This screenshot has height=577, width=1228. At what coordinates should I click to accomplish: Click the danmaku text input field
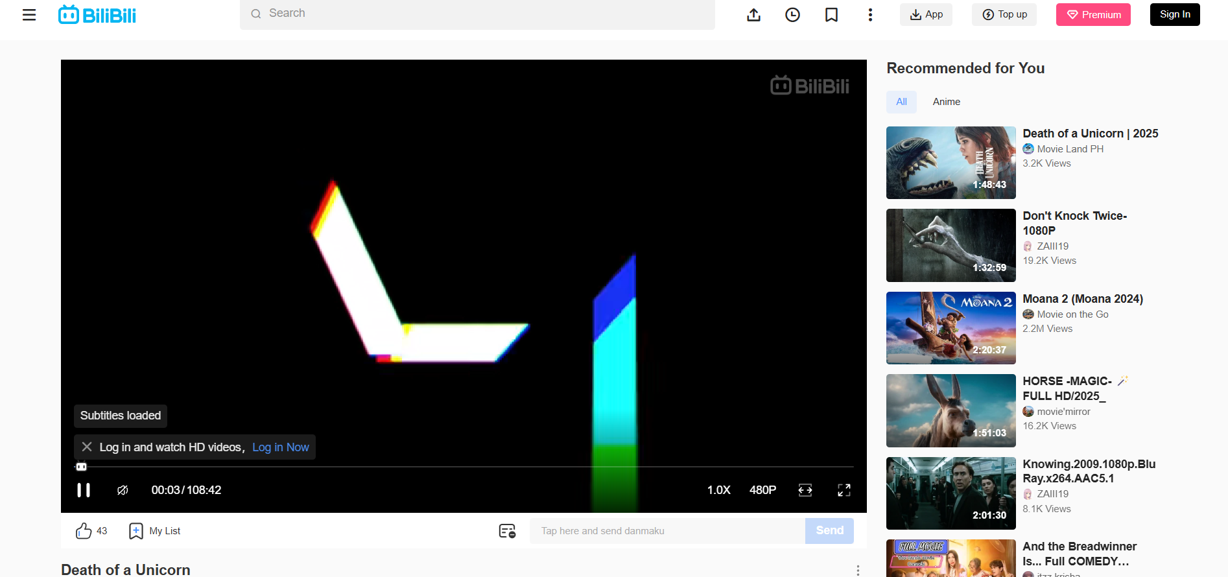(x=667, y=531)
